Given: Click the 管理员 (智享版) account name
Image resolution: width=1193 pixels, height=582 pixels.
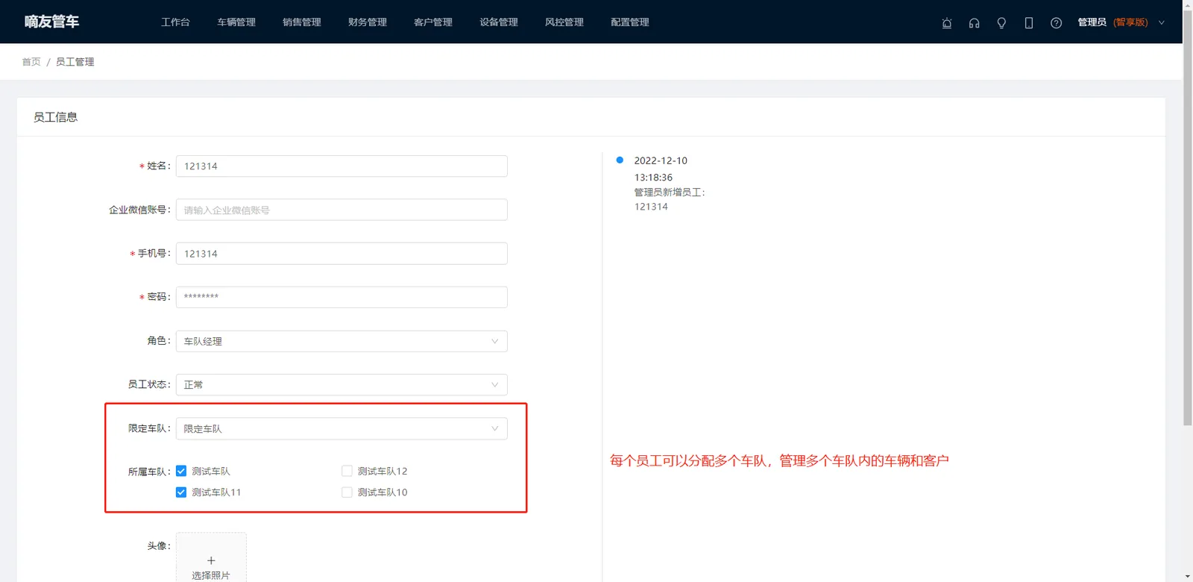Looking at the screenshot, I should point(1112,22).
